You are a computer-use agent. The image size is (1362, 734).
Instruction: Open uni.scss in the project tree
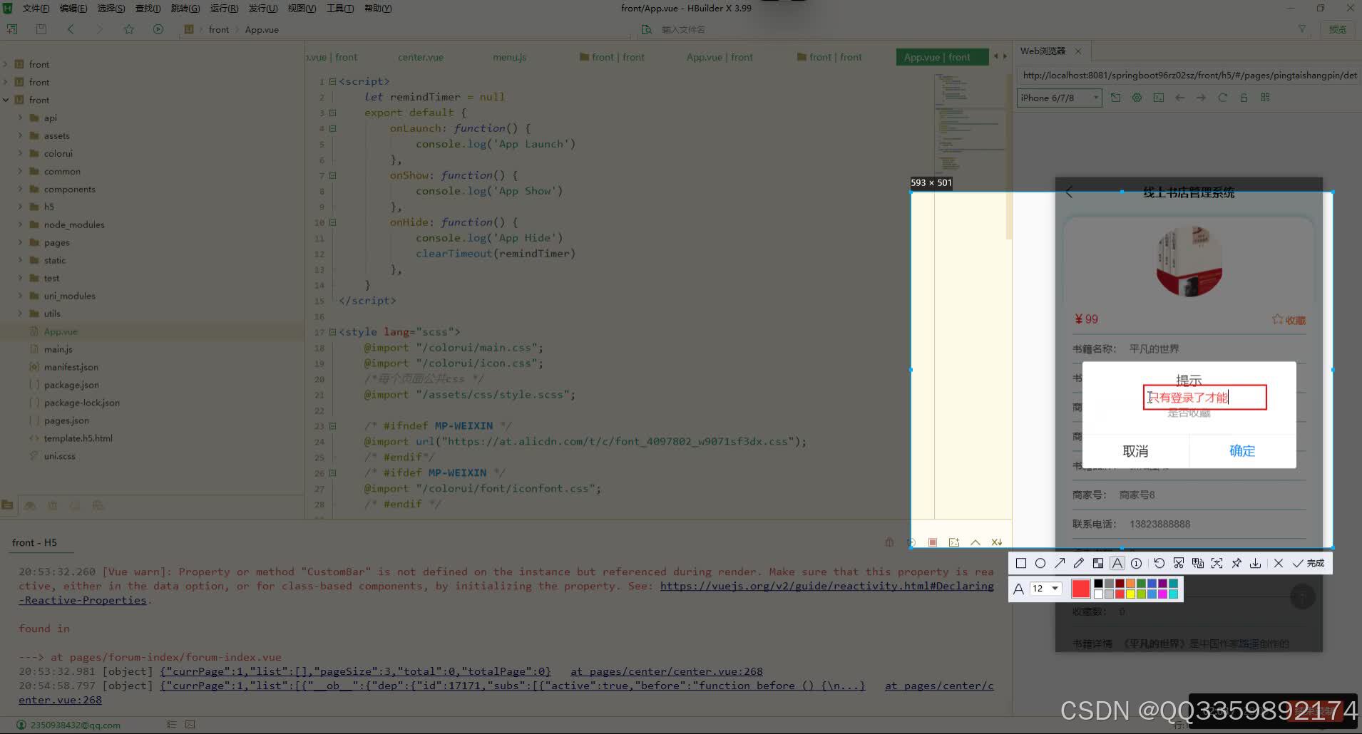59,456
